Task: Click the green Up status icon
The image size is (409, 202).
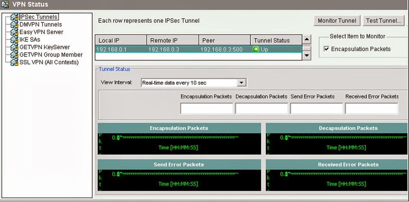Action: tap(256, 49)
